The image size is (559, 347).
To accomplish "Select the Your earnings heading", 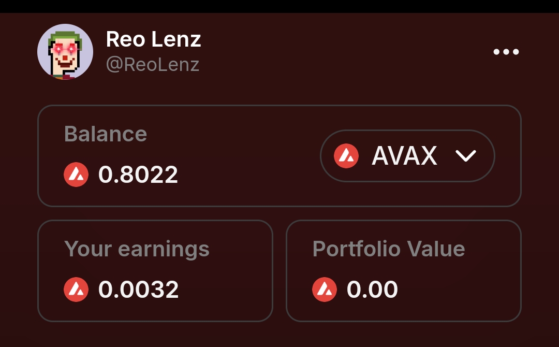I will tap(137, 249).
